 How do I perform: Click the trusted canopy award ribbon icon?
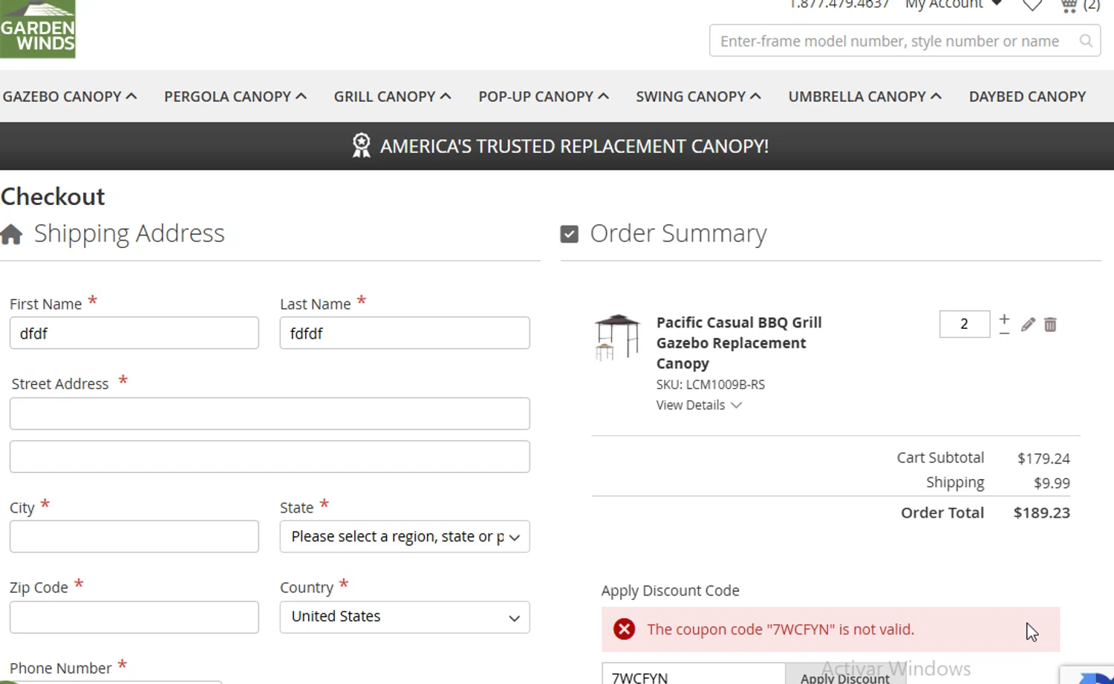click(361, 146)
